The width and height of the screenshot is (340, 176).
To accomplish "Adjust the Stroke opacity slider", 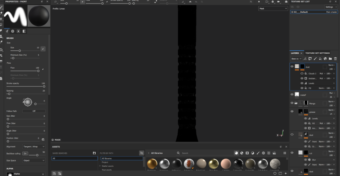I will tap(26, 87).
